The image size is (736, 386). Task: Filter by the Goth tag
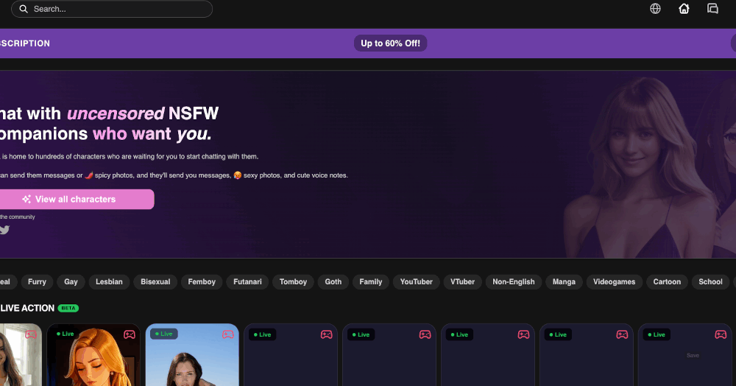(333, 281)
